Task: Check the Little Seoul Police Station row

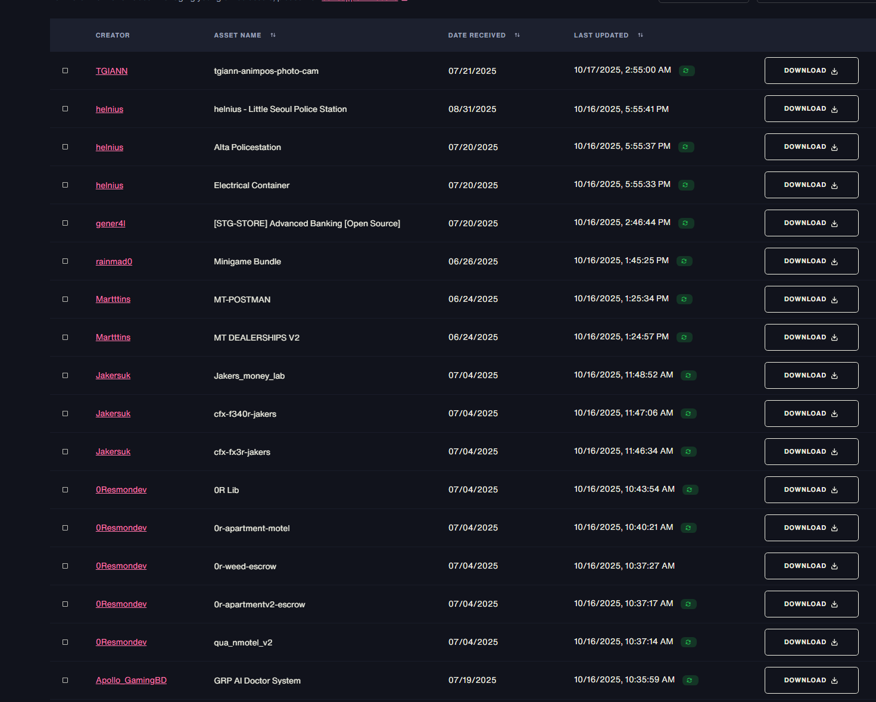Action: (x=66, y=109)
